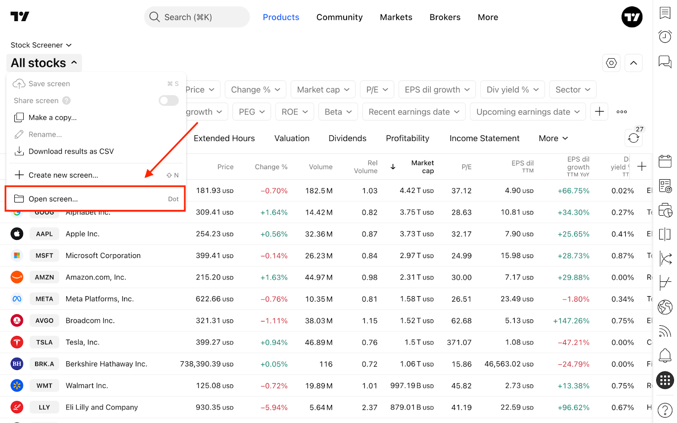Select Make a copy... in the menu
Viewport: 677px width, 423px height.
pos(96,118)
